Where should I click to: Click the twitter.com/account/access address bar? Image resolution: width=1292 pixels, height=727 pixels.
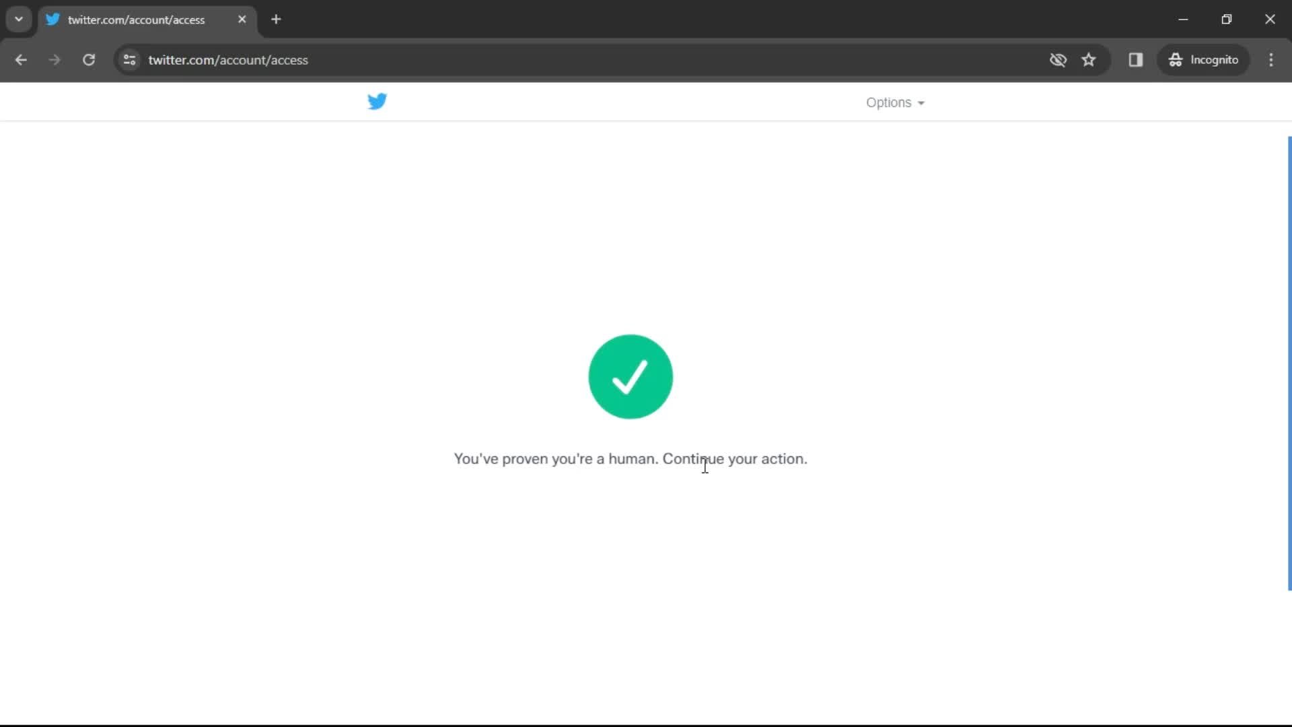[228, 59]
